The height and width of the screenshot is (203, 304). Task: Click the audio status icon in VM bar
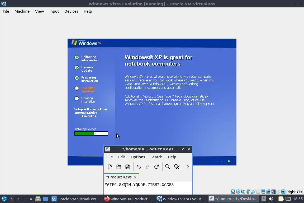click(243, 192)
